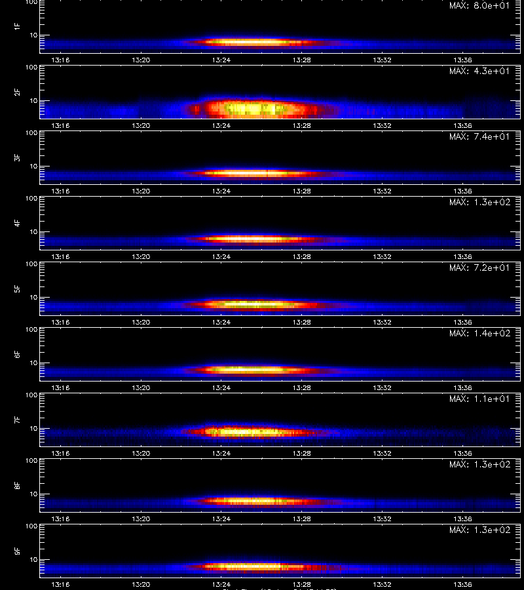Click the 13:16 tick label under panel 7F
This screenshot has height=590, width=524.
coord(60,453)
